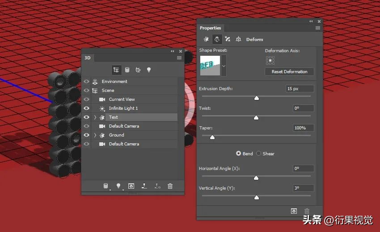This screenshot has width=380, height=232.
Task: Click the cancel 3D print icon
Action: point(157,186)
